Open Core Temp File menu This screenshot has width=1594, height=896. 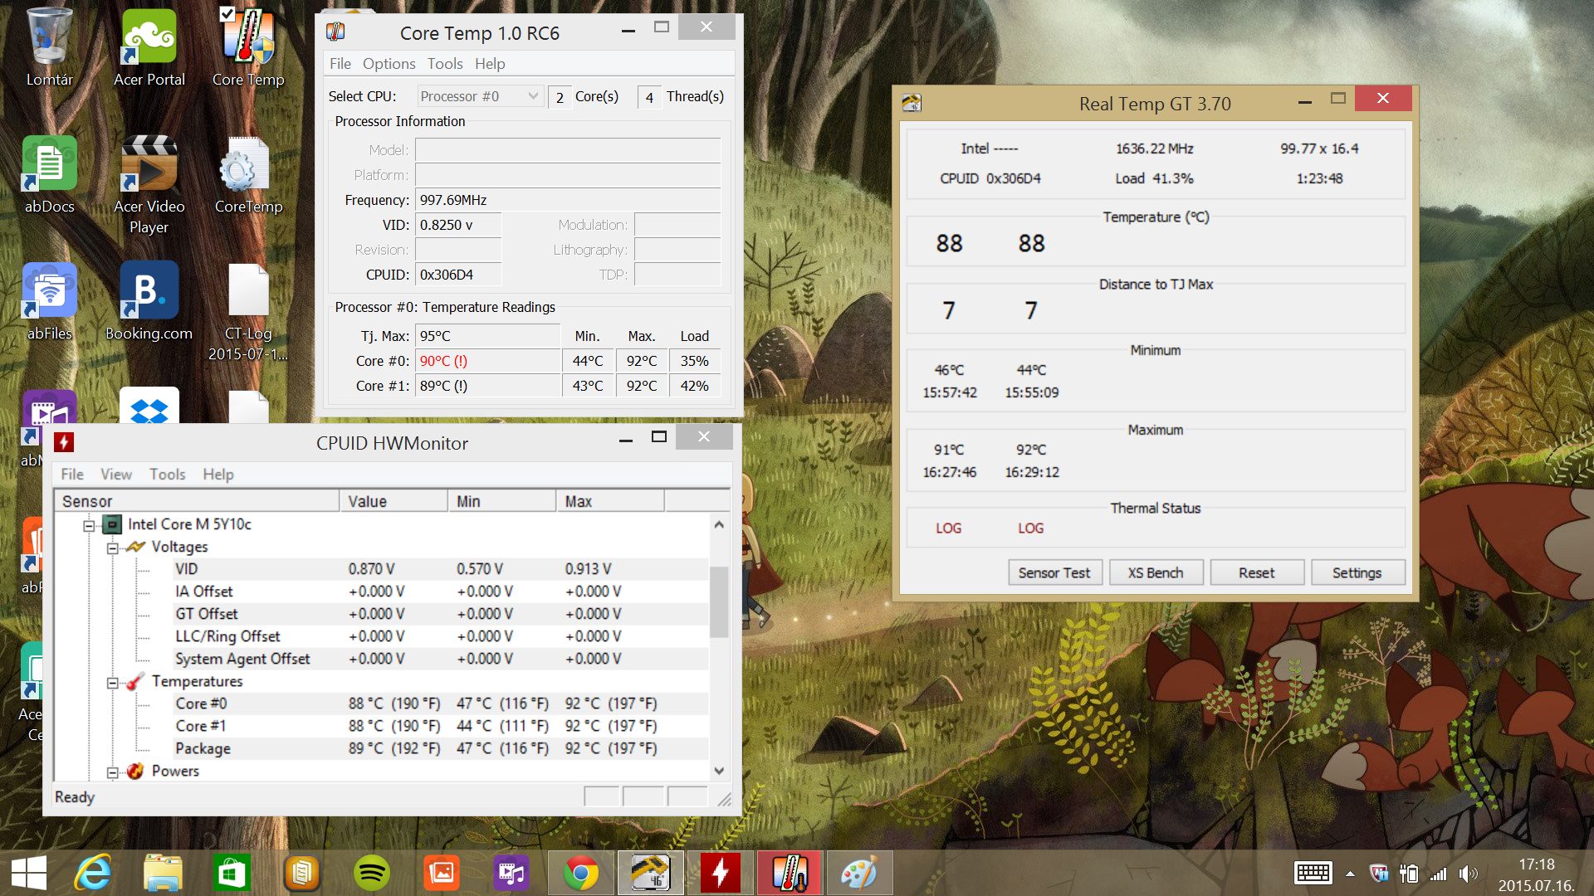click(340, 64)
